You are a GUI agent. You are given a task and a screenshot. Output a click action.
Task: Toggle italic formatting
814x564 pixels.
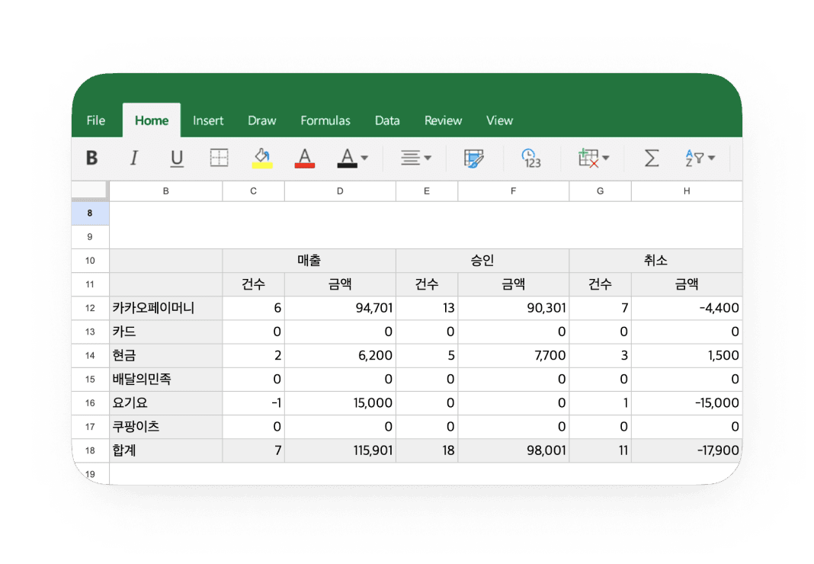(x=134, y=158)
